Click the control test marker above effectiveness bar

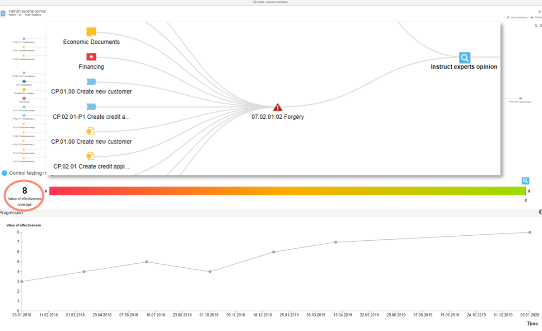tap(525, 181)
